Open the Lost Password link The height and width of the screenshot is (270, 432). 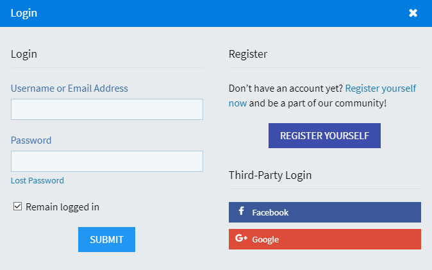[x=37, y=181]
